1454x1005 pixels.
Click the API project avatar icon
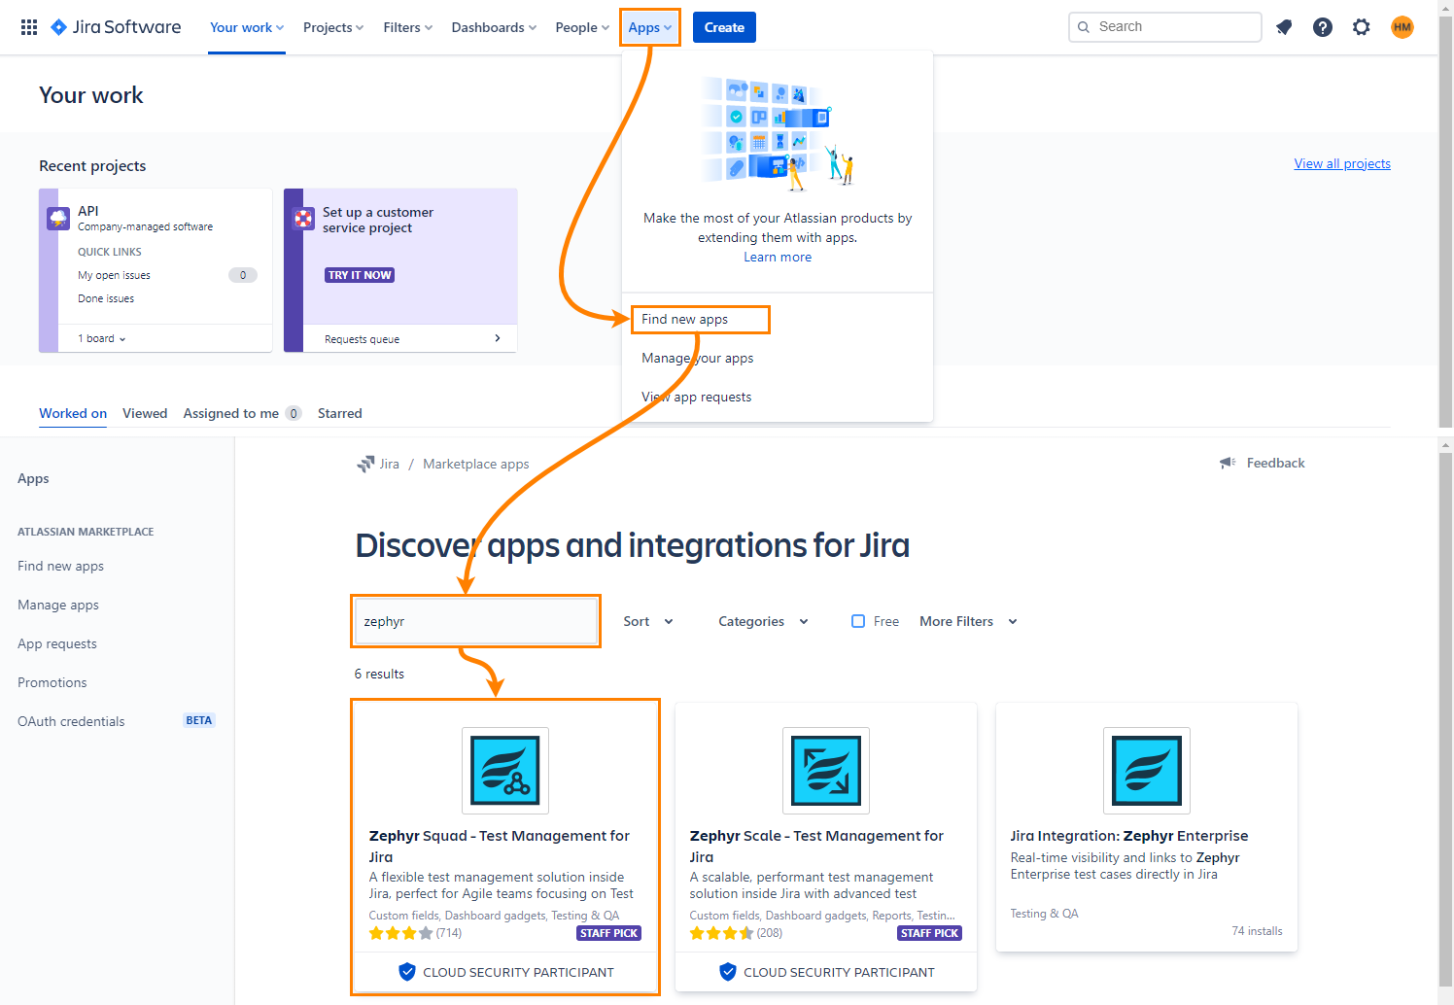point(58,218)
